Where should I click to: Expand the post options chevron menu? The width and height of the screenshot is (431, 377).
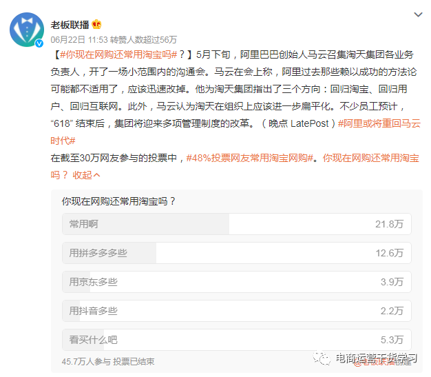[418, 14]
